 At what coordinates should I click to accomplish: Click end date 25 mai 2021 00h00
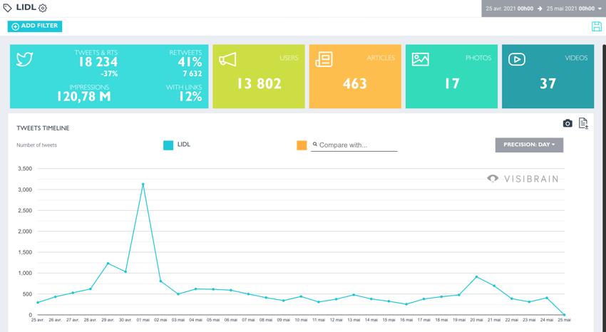coord(570,9)
